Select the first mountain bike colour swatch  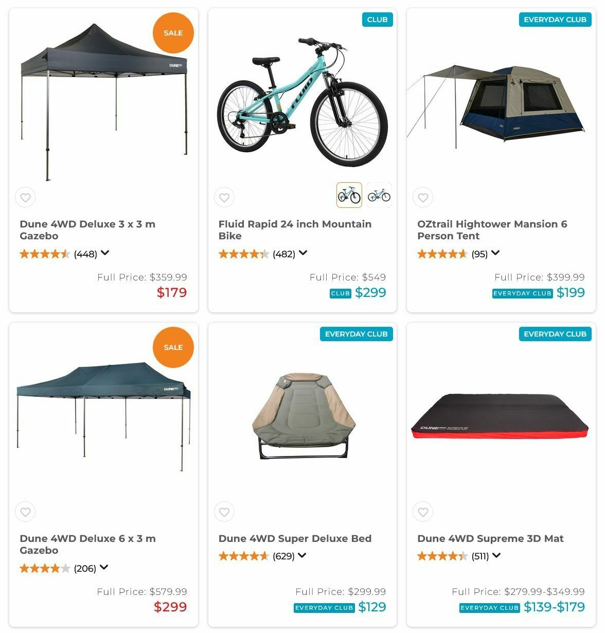(x=349, y=195)
